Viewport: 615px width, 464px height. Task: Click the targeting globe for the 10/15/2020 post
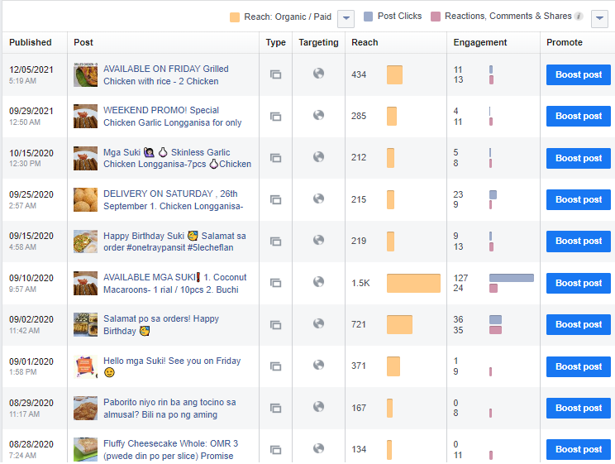(x=318, y=157)
